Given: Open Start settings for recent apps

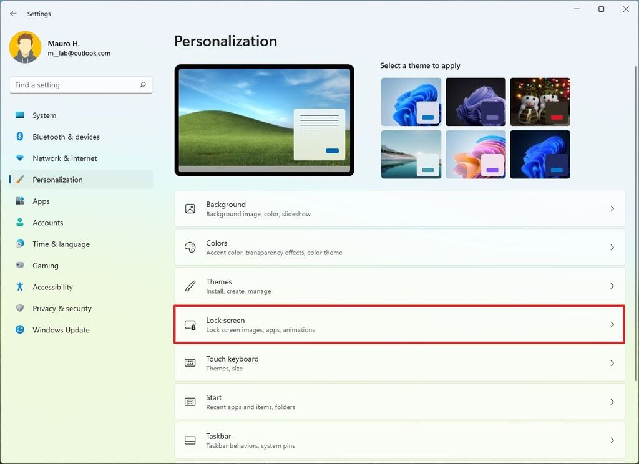Looking at the screenshot, I should pos(399,402).
